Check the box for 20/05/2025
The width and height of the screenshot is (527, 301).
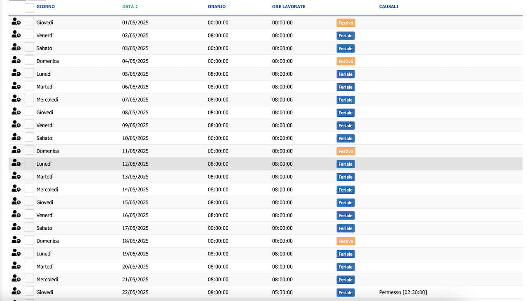29,266
